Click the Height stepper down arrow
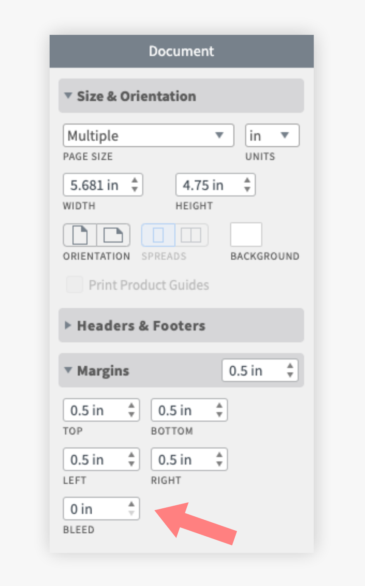The image size is (365, 586). (247, 189)
